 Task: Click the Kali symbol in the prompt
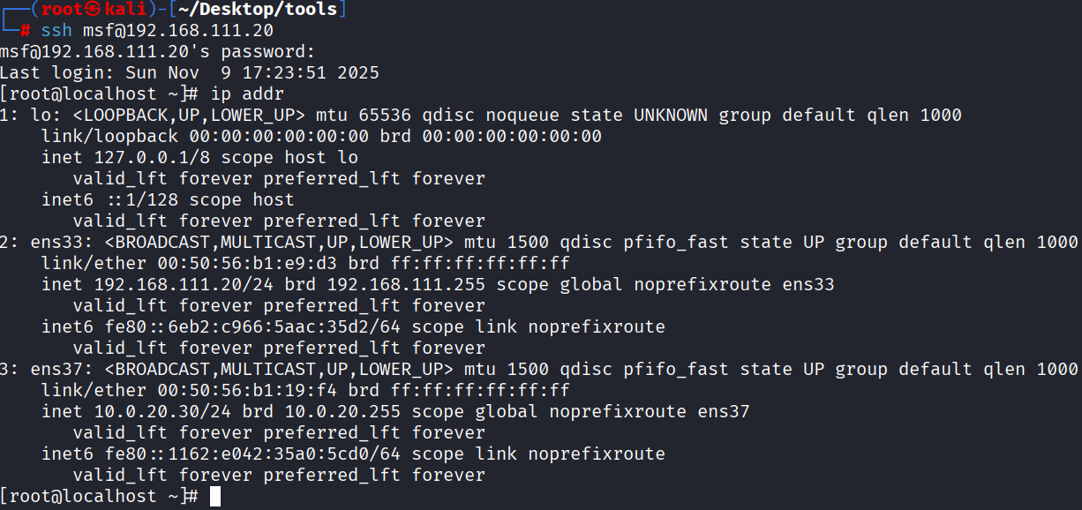(86, 9)
